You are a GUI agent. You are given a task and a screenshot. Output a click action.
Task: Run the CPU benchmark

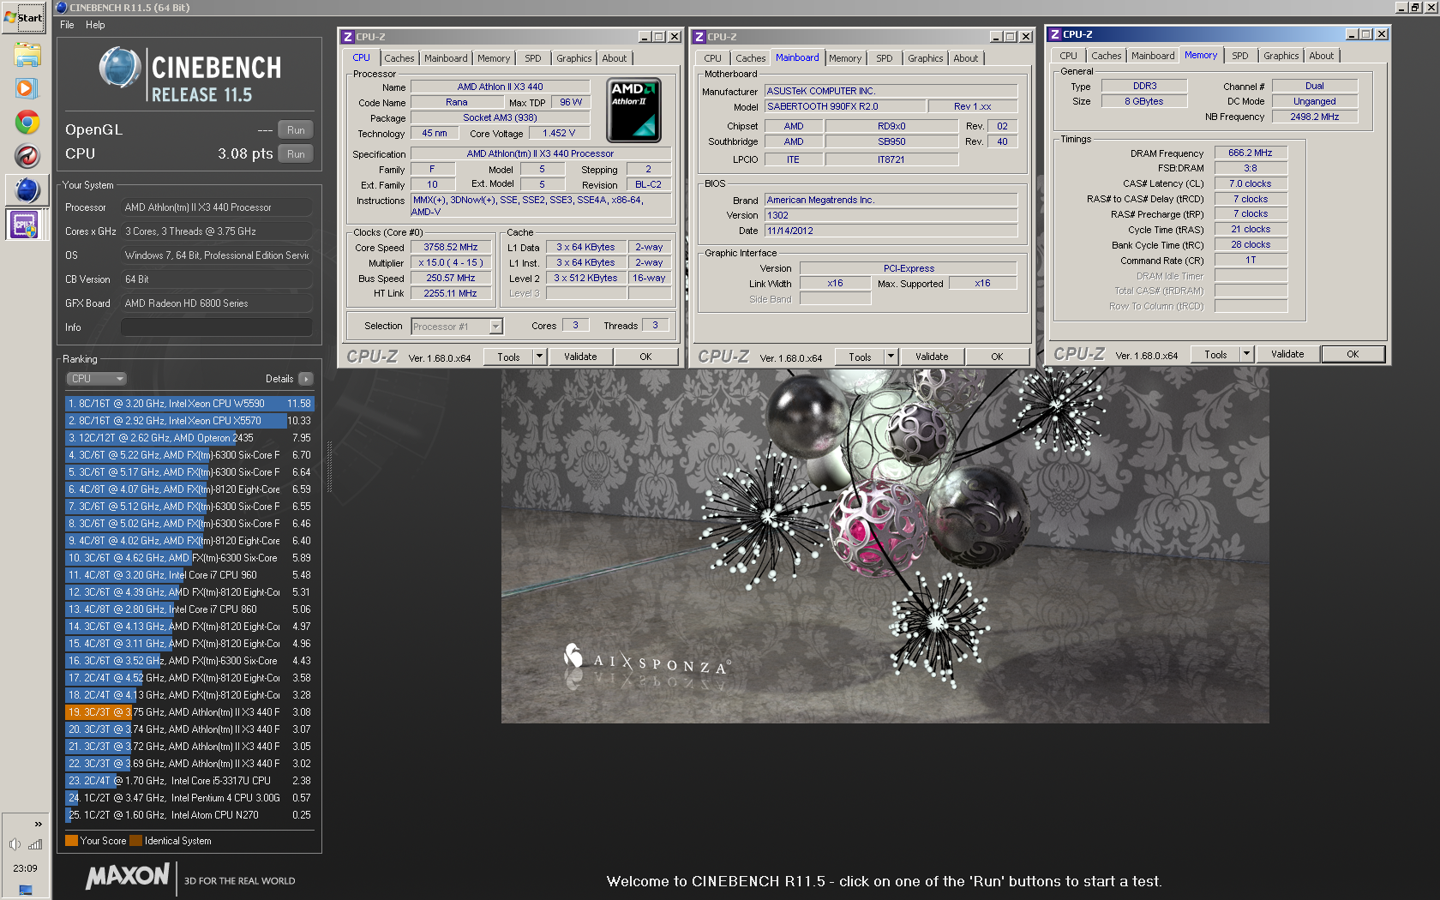pyautogui.click(x=296, y=154)
